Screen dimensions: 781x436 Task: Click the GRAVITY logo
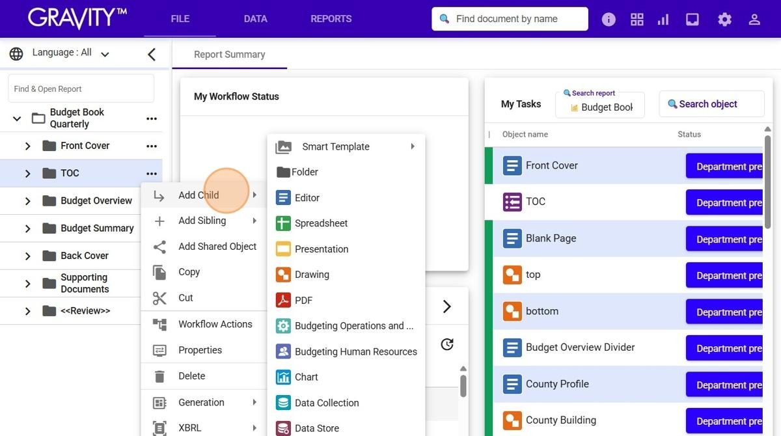[x=77, y=18]
